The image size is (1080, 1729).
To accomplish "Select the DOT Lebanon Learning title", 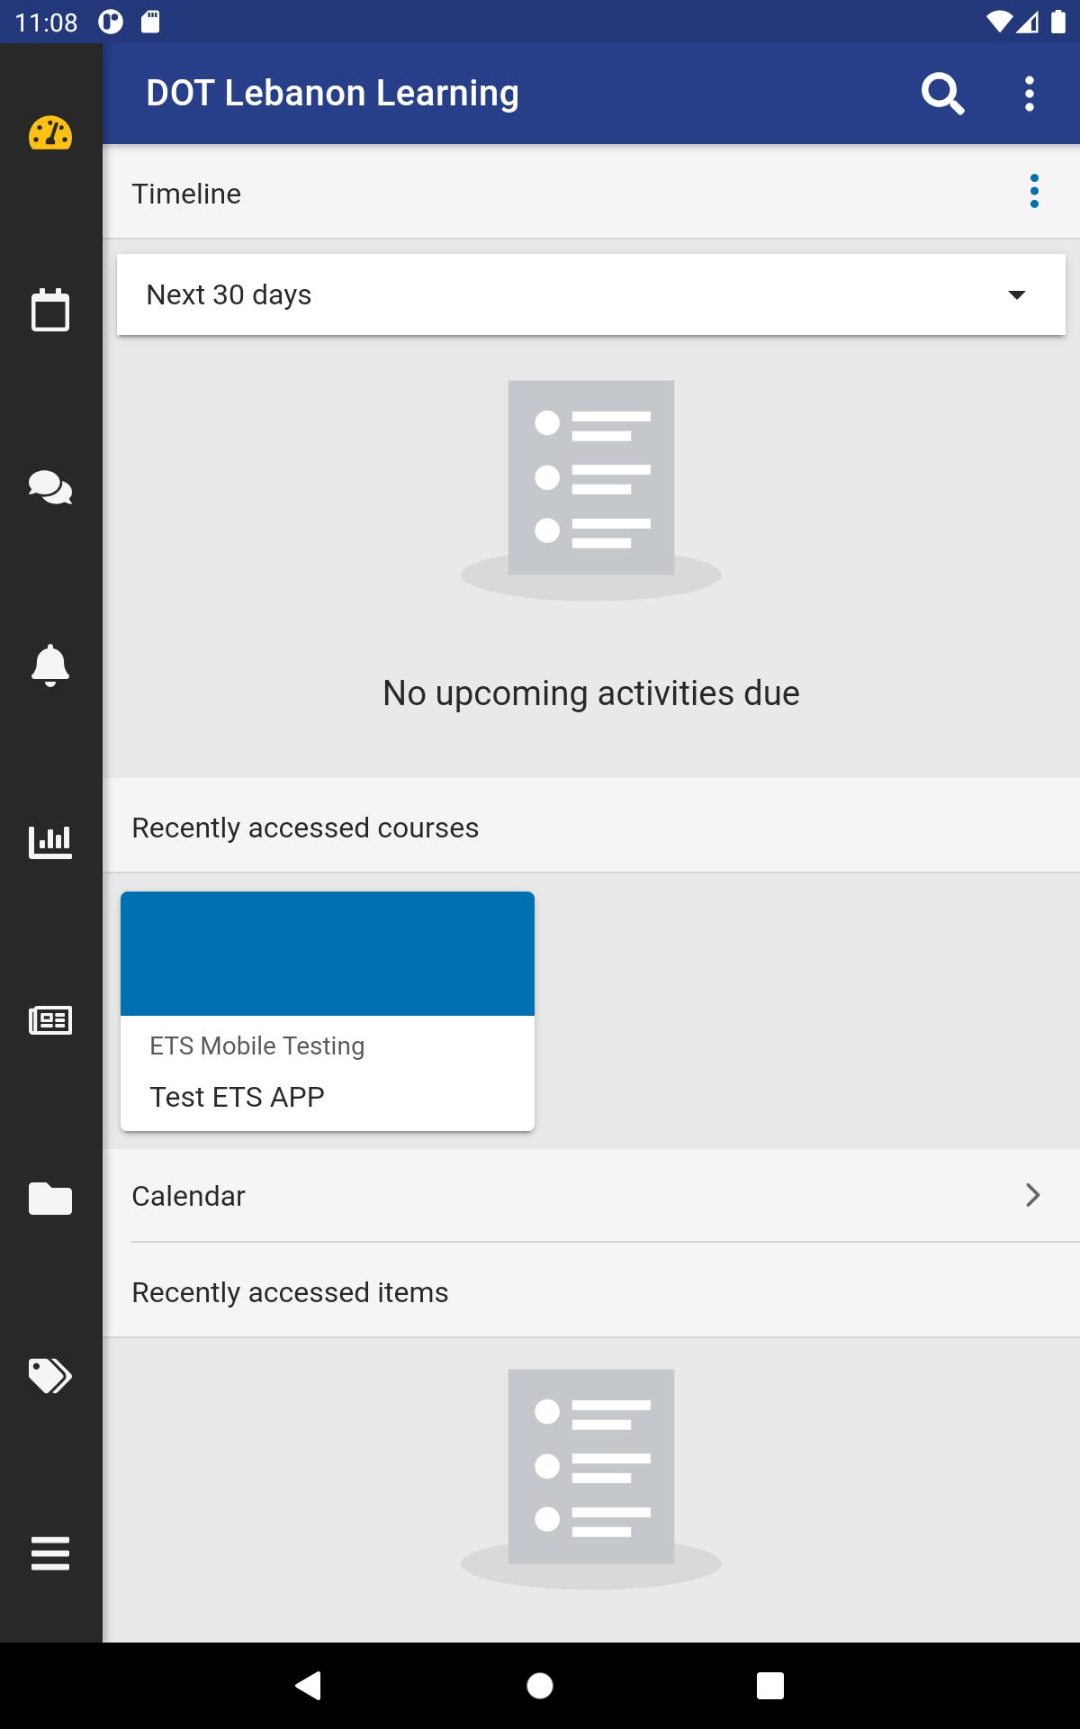I will click(332, 94).
